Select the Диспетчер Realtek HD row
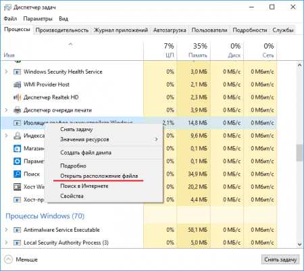304x271 pixels. 139,97
